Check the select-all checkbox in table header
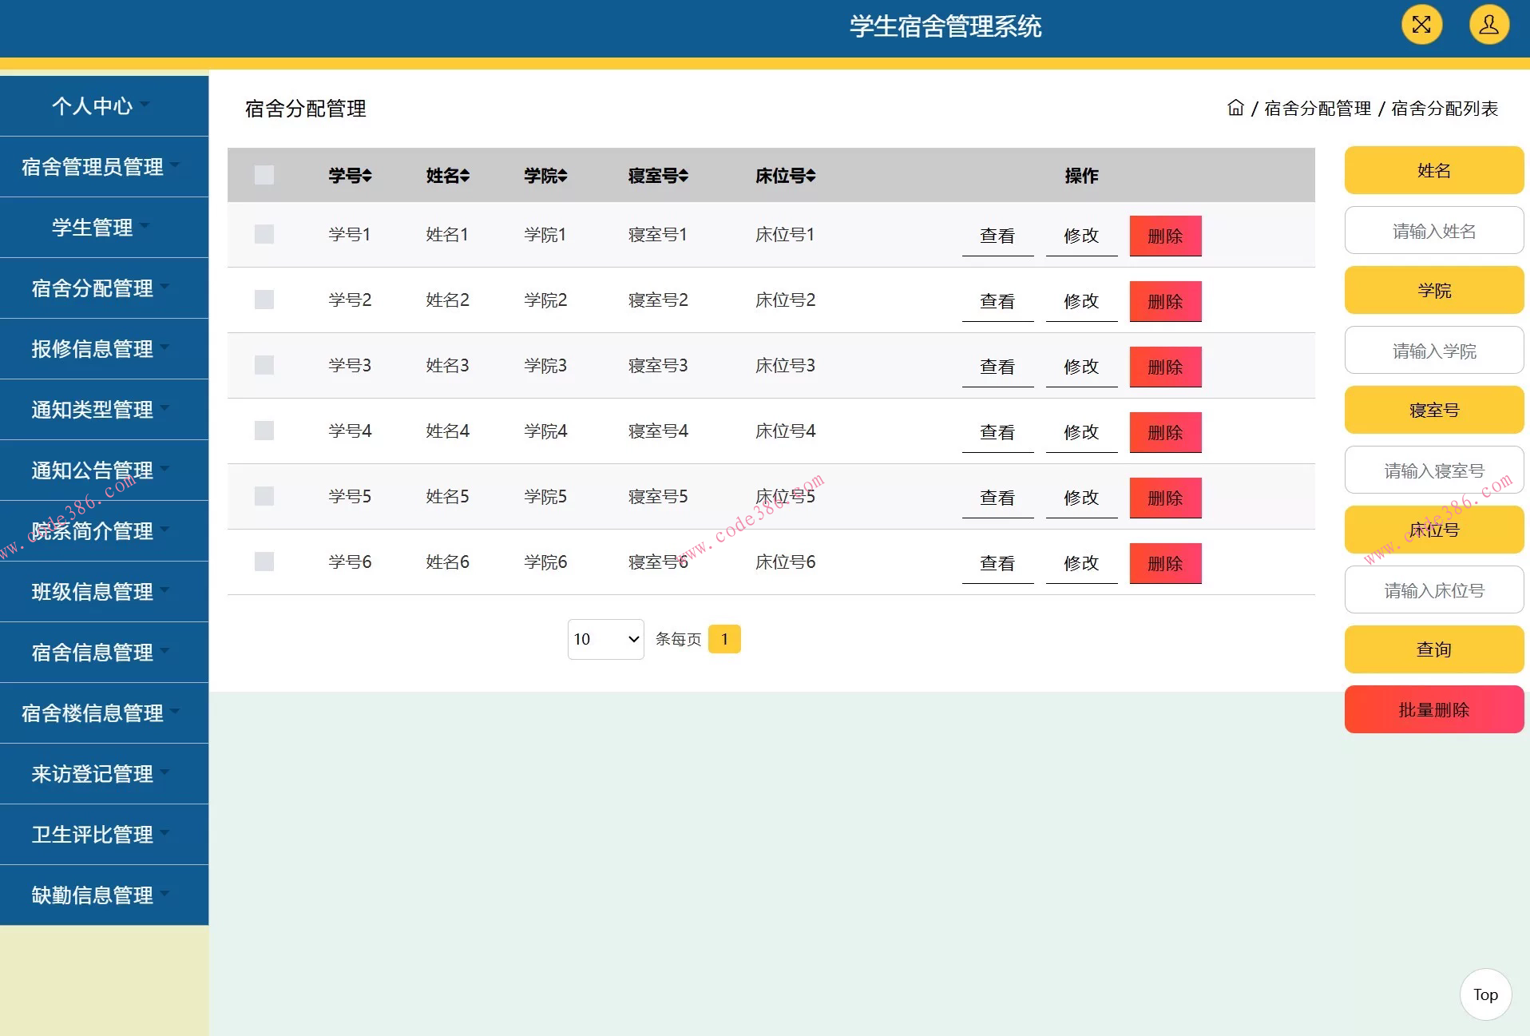Screen dimensions: 1530x1036 [264, 175]
